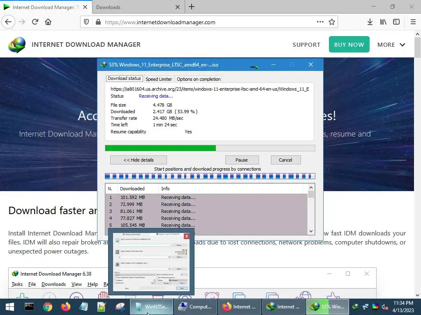Select connection row 1 with 101.592 MB
The height and width of the screenshot is (315, 421).
click(x=206, y=197)
